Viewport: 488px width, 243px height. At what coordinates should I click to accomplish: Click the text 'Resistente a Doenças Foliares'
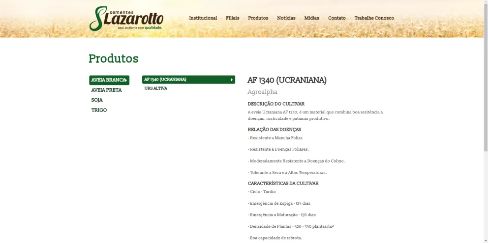click(278, 149)
